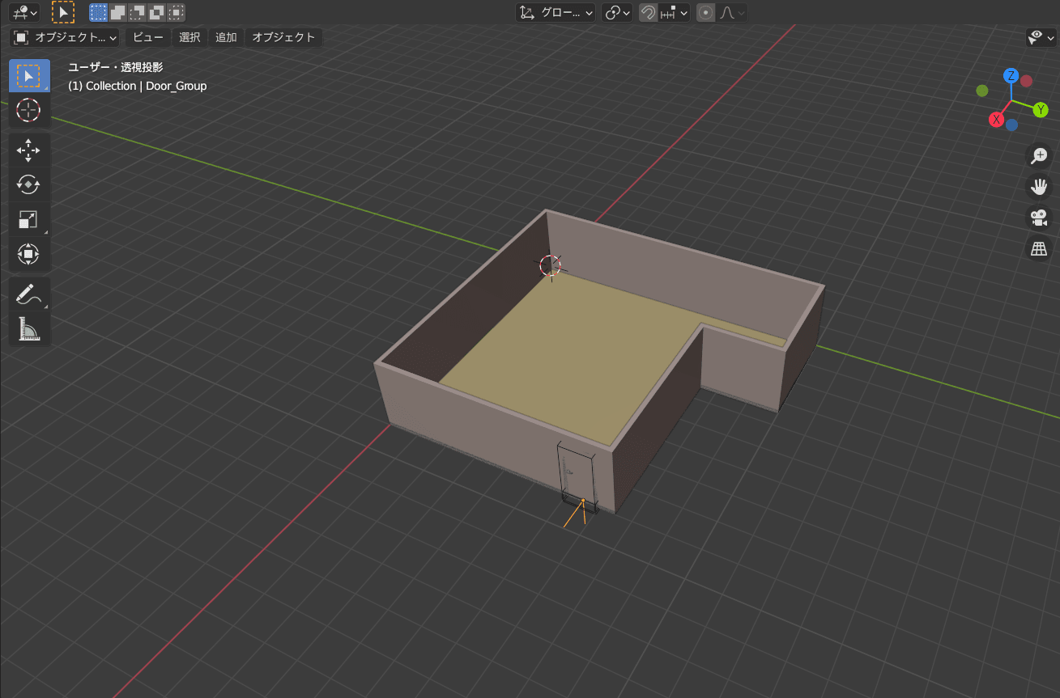The height and width of the screenshot is (698, 1060).
Task: Activate the 3D Cursor tool
Action: pyautogui.click(x=28, y=110)
